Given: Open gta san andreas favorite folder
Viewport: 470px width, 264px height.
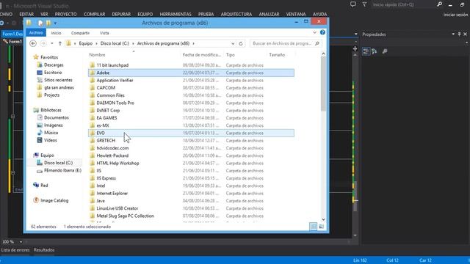Looking at the screenshot, I should [59, 87].
